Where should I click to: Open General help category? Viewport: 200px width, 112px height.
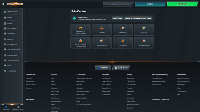pyautogui.click(x=144, y=30)
